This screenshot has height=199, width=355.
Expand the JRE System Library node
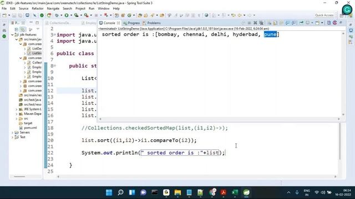(x=17, y=109)
